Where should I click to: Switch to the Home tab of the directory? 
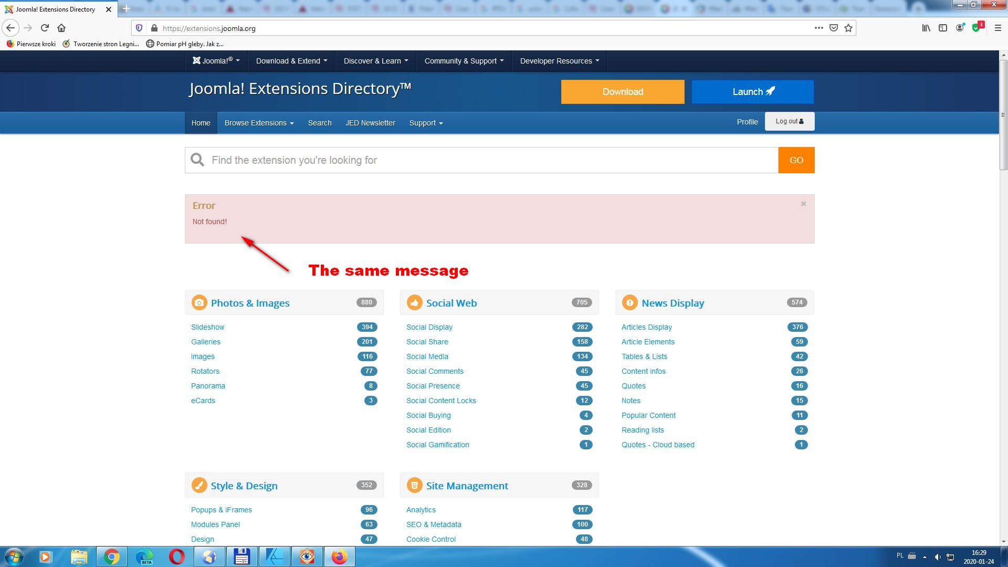tap(200, 122)
